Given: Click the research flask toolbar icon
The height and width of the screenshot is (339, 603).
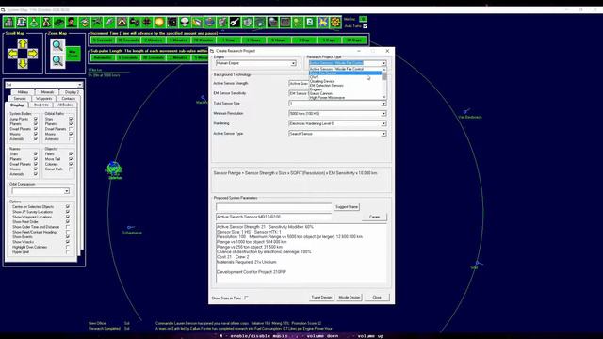Looking at the screenshot, I should (x=34, y=23).
